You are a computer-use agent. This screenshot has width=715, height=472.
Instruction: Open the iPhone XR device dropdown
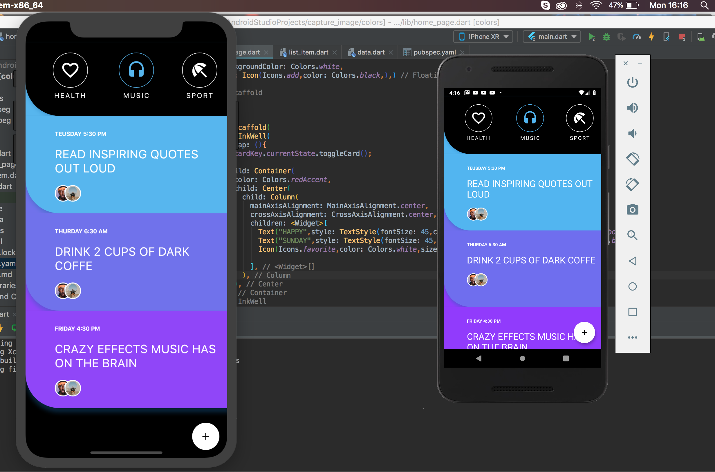(x=483, y=37)
